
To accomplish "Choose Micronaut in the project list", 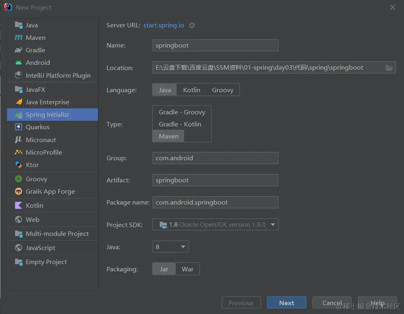I will pos(52,140).
